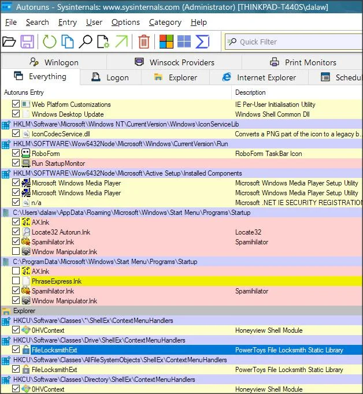Sort by the Autoruns Entry column header
This screenshot has width=363, height=394.
[116, 92]
